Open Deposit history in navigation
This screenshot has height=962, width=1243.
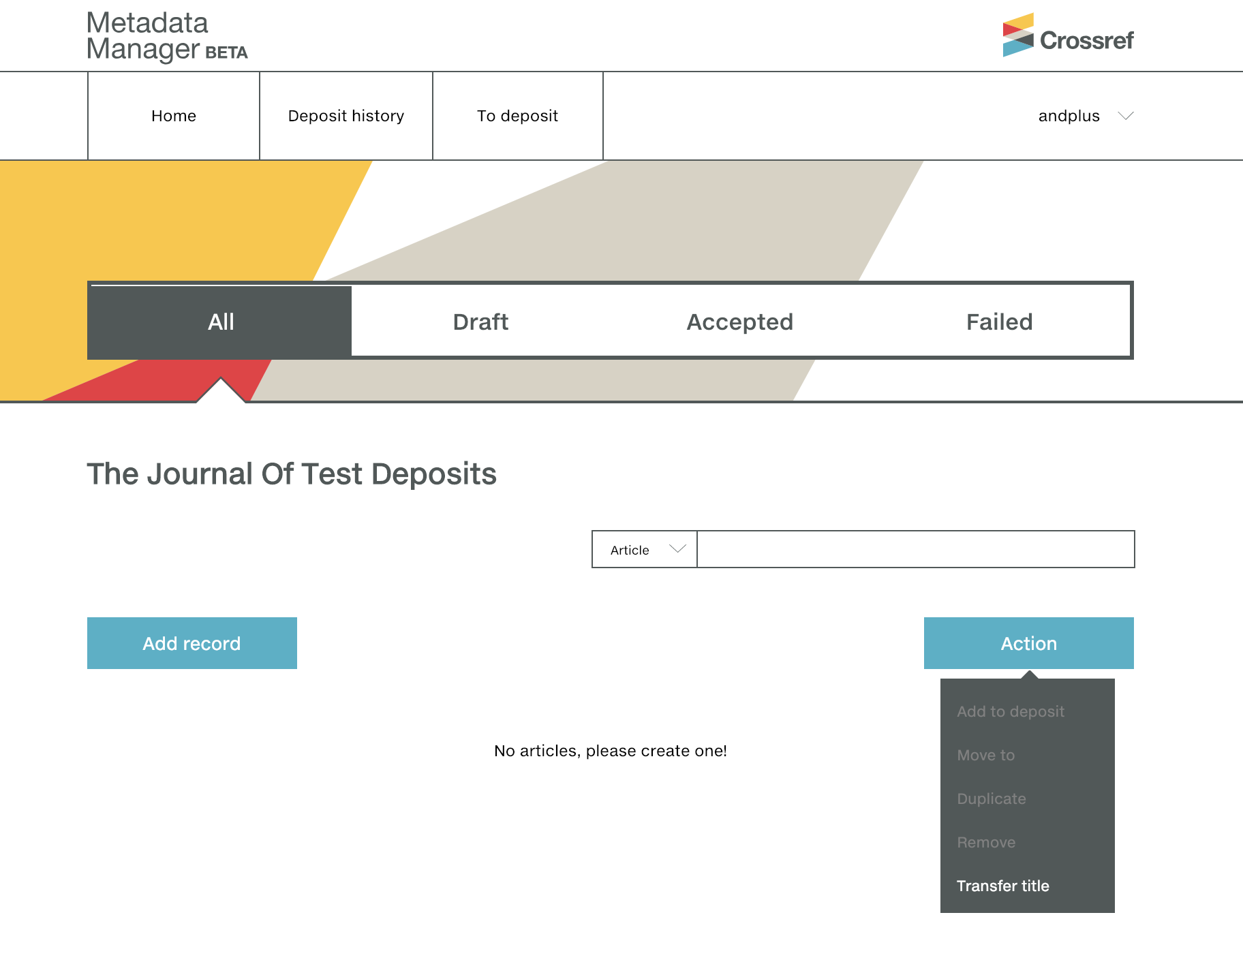coord(346,116)
